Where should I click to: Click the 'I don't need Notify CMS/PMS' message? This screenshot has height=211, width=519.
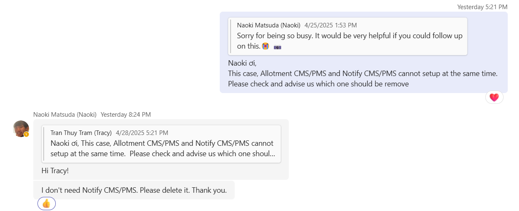point(134,190)
